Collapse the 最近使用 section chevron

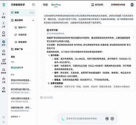(x=33, y=20)
